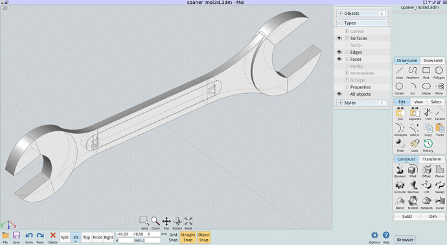Open the Curve construct tool

(x=440, y=203)
